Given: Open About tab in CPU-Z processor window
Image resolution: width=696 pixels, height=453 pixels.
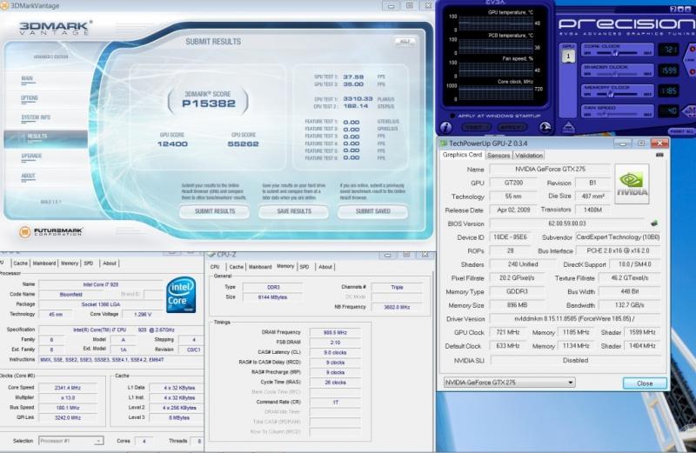Looking at the screenshot, I should click(110, 263).
